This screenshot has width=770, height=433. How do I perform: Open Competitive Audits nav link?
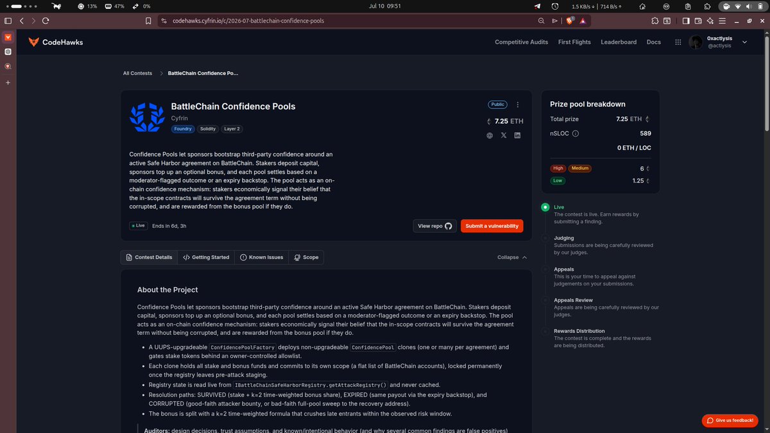[521, 42]
